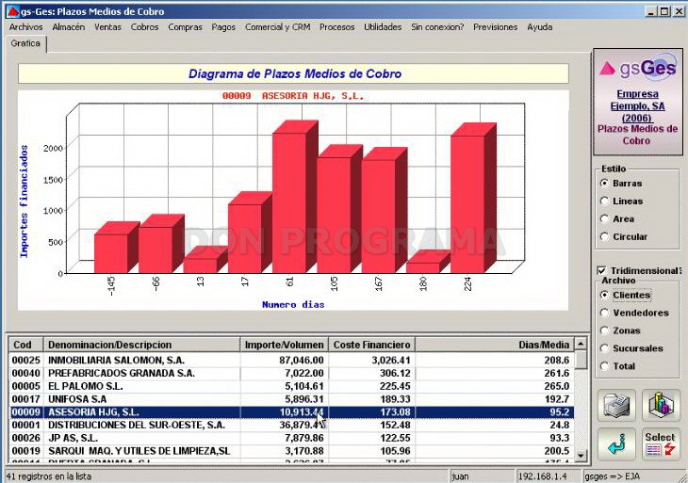
Task: Sort by Coste Financiero column header
Action: pyautogui.click(x=371, y=345)
